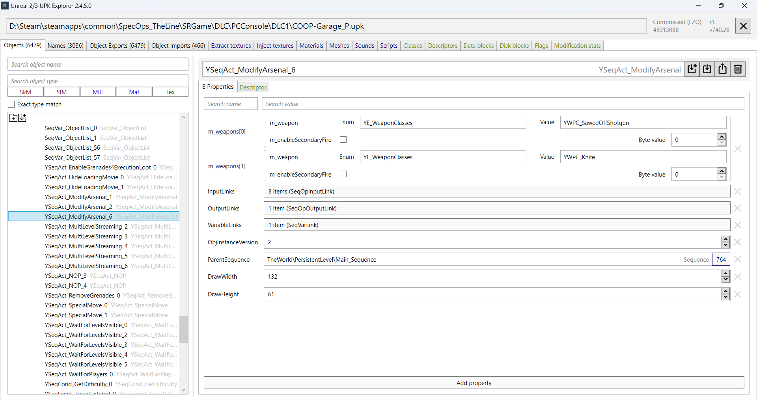Click the export (upward arrow) icon
This screenshot has height=400, width=757.
click(722, 69)
